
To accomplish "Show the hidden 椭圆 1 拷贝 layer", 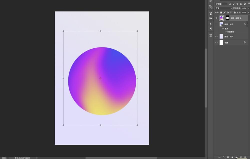I will [216, 24].
